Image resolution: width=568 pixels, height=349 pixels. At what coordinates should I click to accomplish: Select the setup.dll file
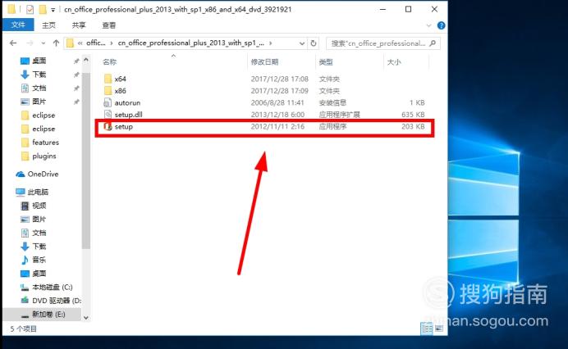tap(128, 115)
